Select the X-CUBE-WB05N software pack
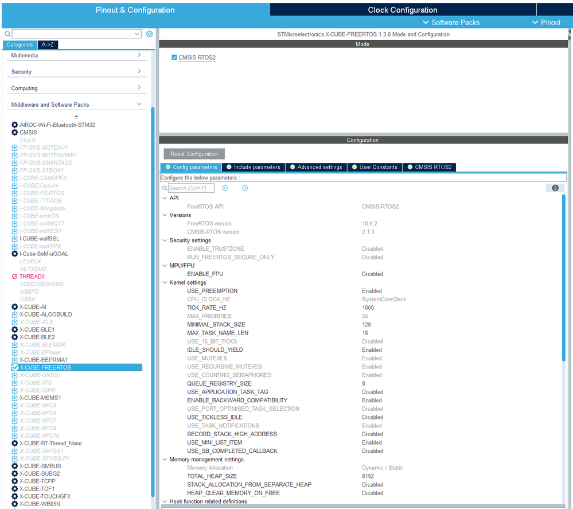Viewport: 573px width, 509px height. 40,504
